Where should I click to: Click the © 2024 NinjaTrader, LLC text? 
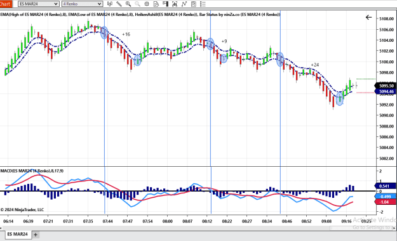[x=22, y=210]
